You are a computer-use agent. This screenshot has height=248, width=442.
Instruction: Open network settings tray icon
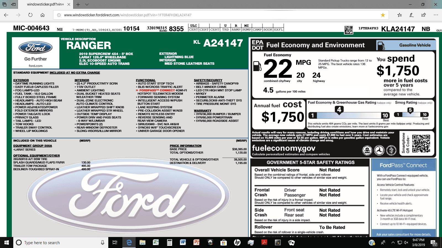tap(399, 242)
